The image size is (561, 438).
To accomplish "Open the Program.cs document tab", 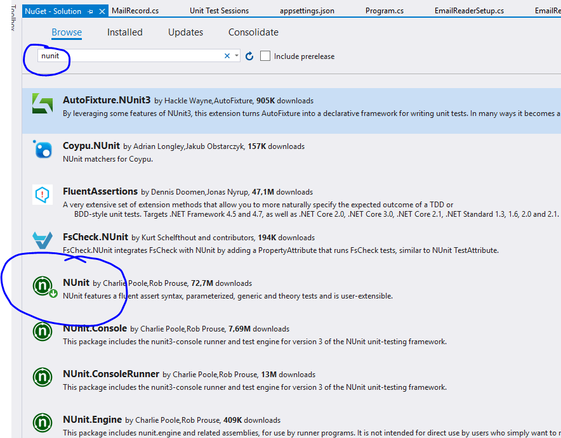I will point(384,10).
